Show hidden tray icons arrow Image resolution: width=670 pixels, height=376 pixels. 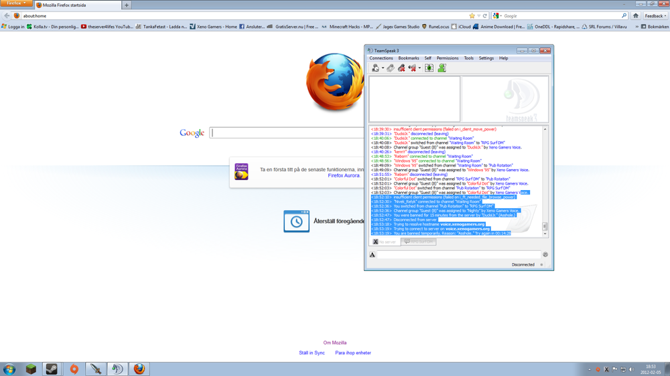(589, 369)
